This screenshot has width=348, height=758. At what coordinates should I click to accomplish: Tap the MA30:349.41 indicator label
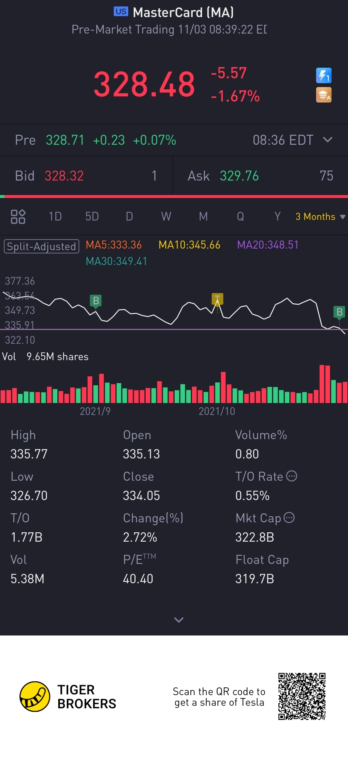(x=116, y=261)
